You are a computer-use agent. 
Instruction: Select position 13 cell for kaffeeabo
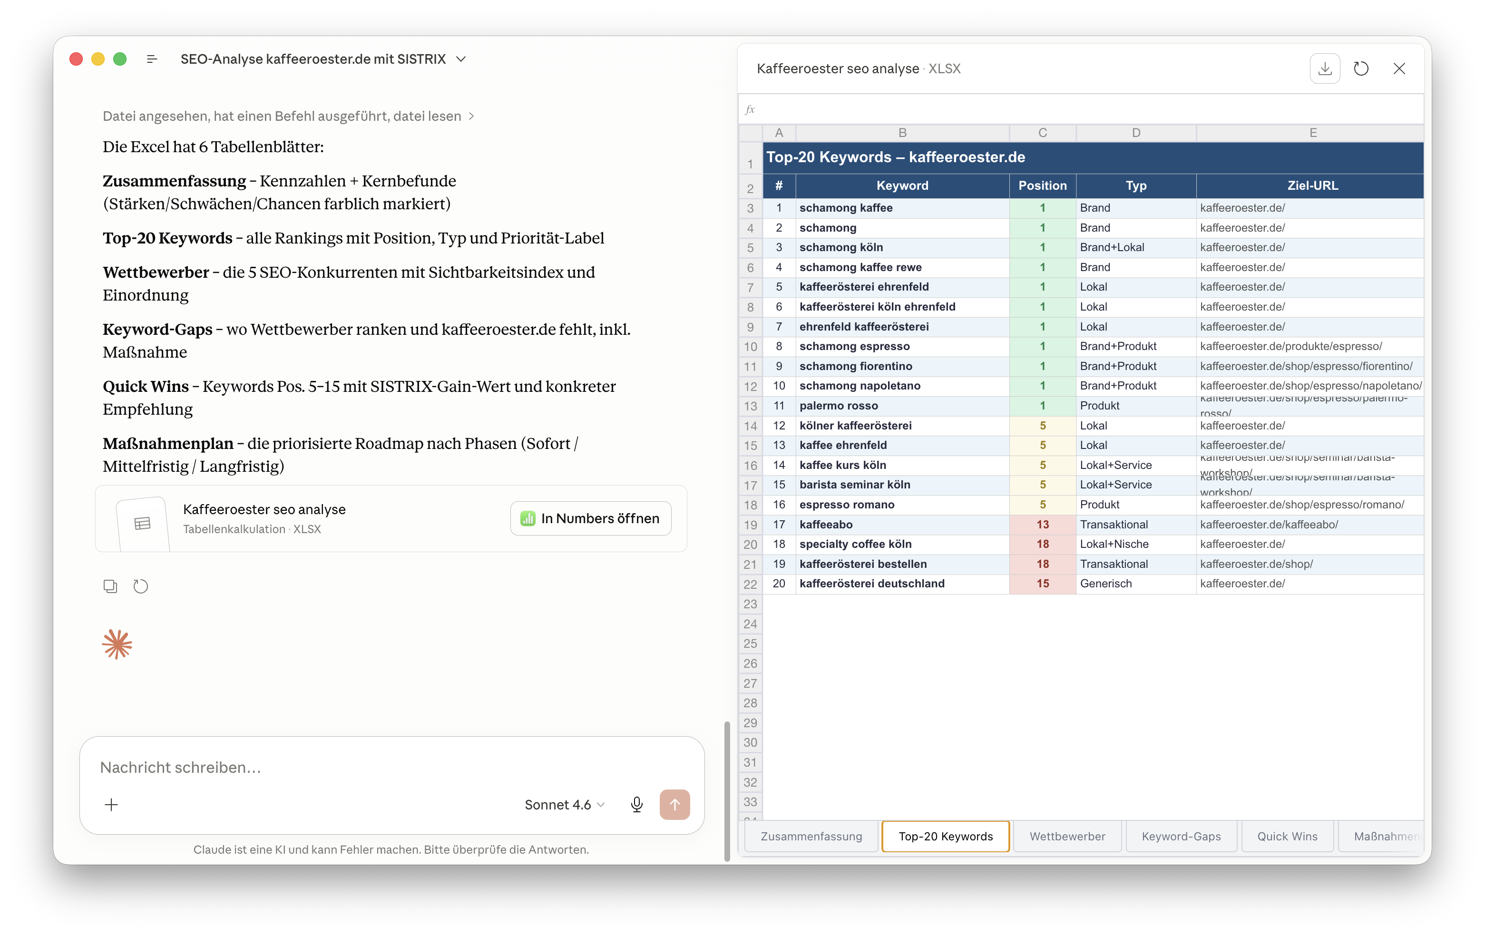pyautogui.click(x=1042, y=524)
